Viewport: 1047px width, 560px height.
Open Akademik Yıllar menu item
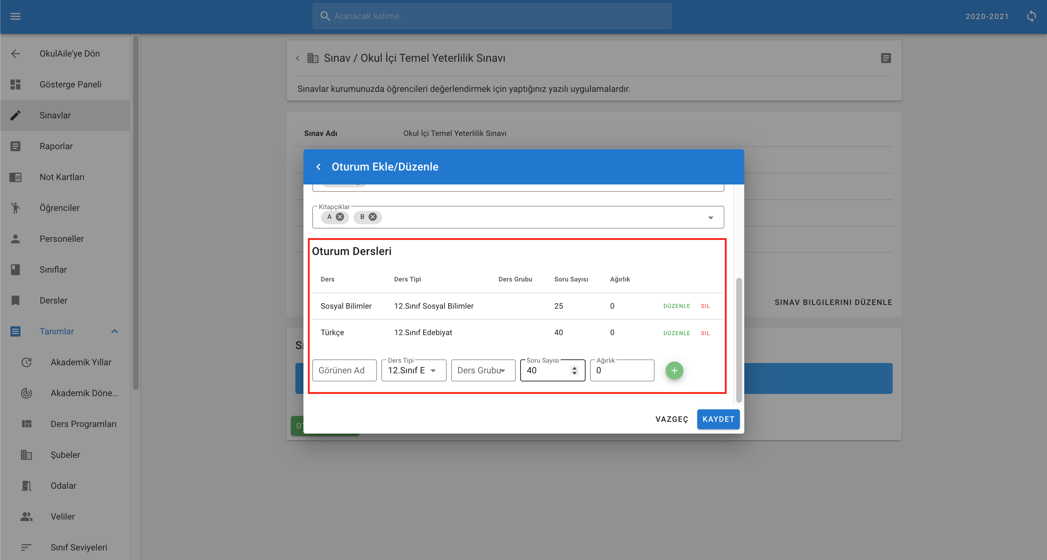pyautogui.click(x=65, y=362)
